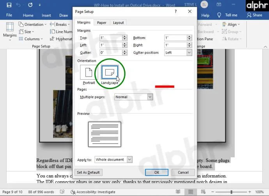Switch to Web Layout view icon
Screen dimensions: 269x196
pos(203,192)
